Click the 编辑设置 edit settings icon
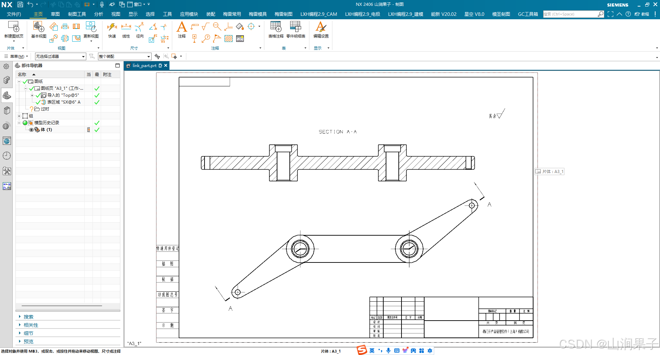 [x=321, y=27]
